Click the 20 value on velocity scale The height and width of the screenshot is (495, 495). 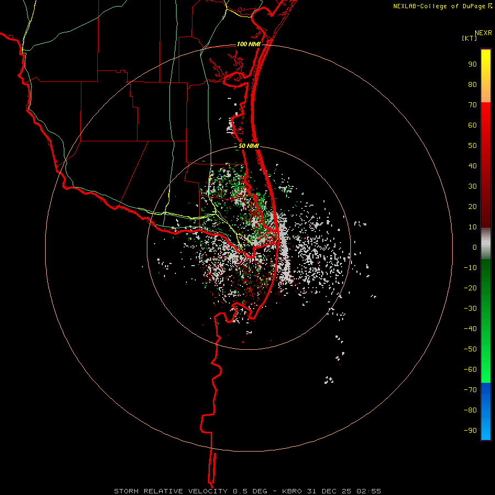tap(472, 207)
